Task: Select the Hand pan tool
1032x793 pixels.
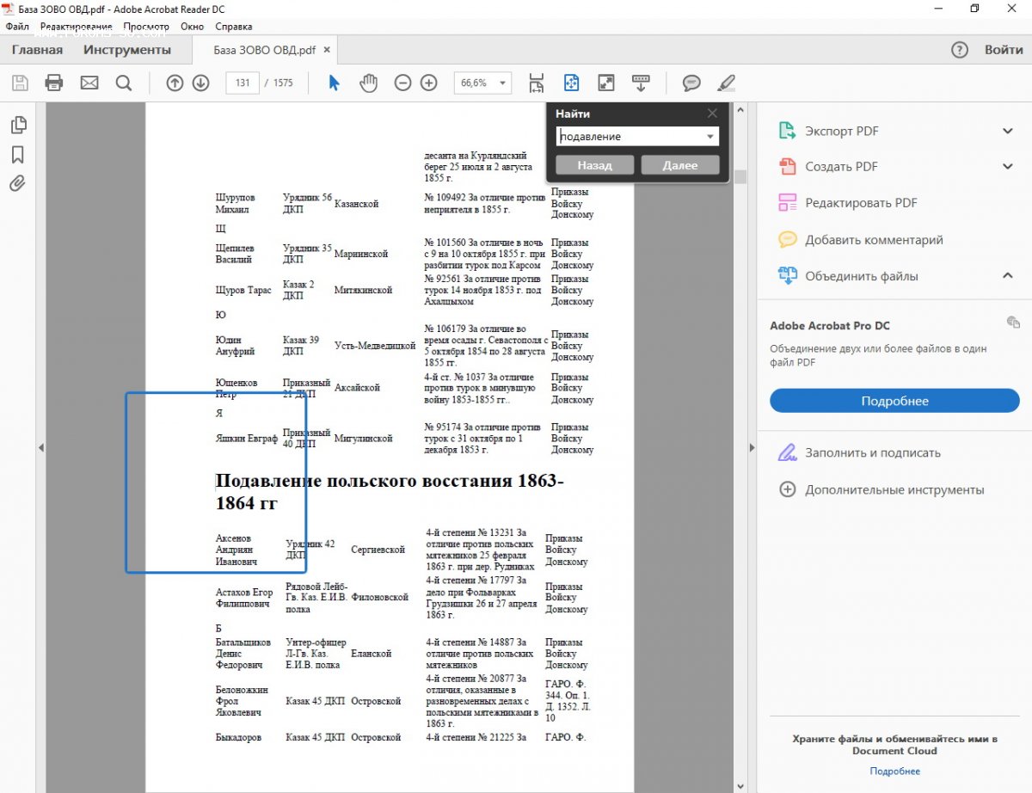Action: [x=368, y=83]
